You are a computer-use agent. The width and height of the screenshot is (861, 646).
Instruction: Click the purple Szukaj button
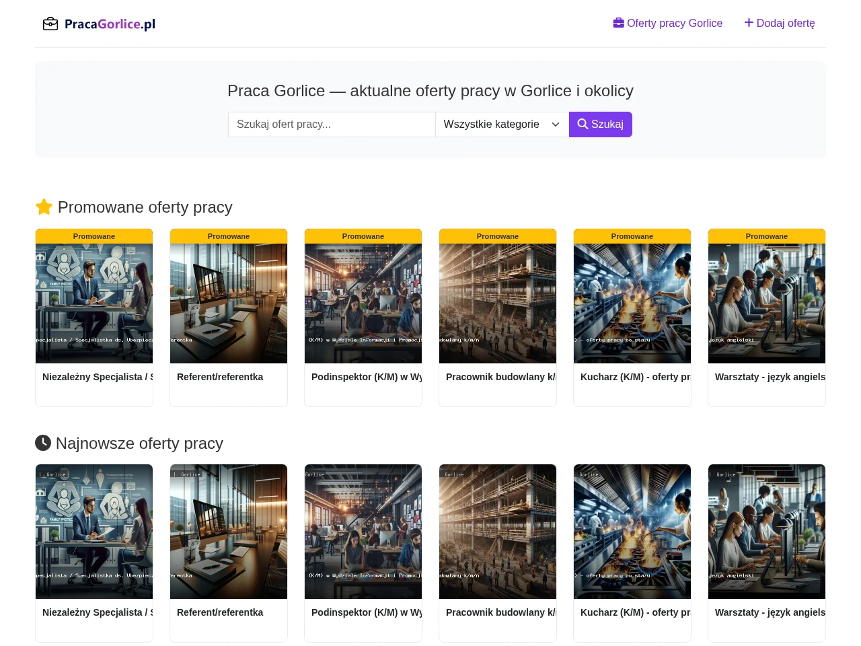[601, 124]
